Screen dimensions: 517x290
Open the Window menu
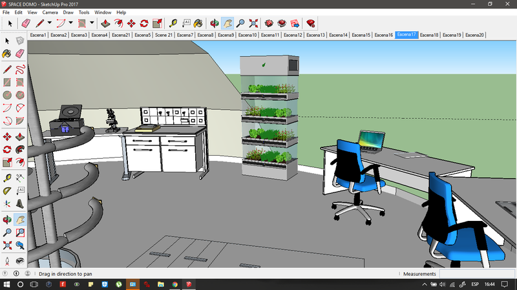point(102,12)
